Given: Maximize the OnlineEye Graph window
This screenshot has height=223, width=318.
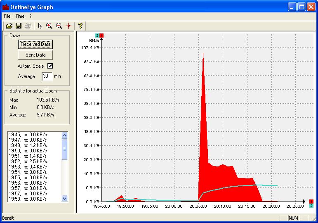Looking at the screenshot, I should coord(302,7).
